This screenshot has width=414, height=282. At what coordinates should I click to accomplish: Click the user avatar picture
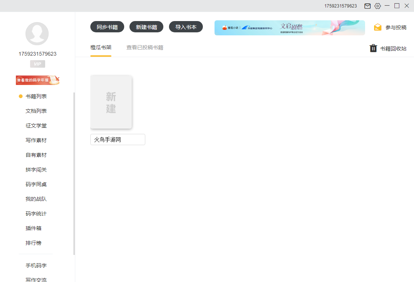click(37, 34)
